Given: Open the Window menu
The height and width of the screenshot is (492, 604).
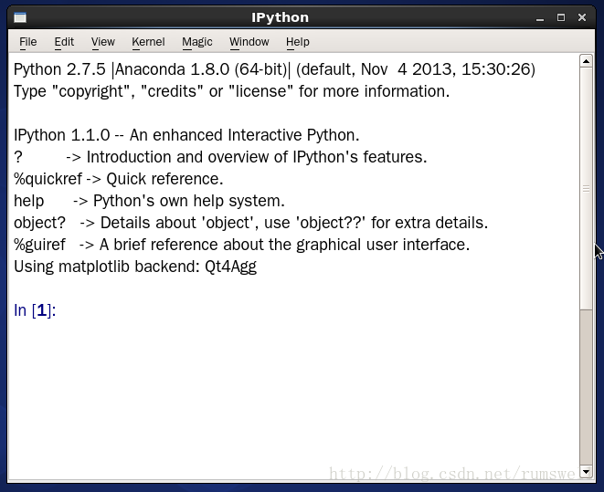Looking at the screenshot, I should (249, 42).
